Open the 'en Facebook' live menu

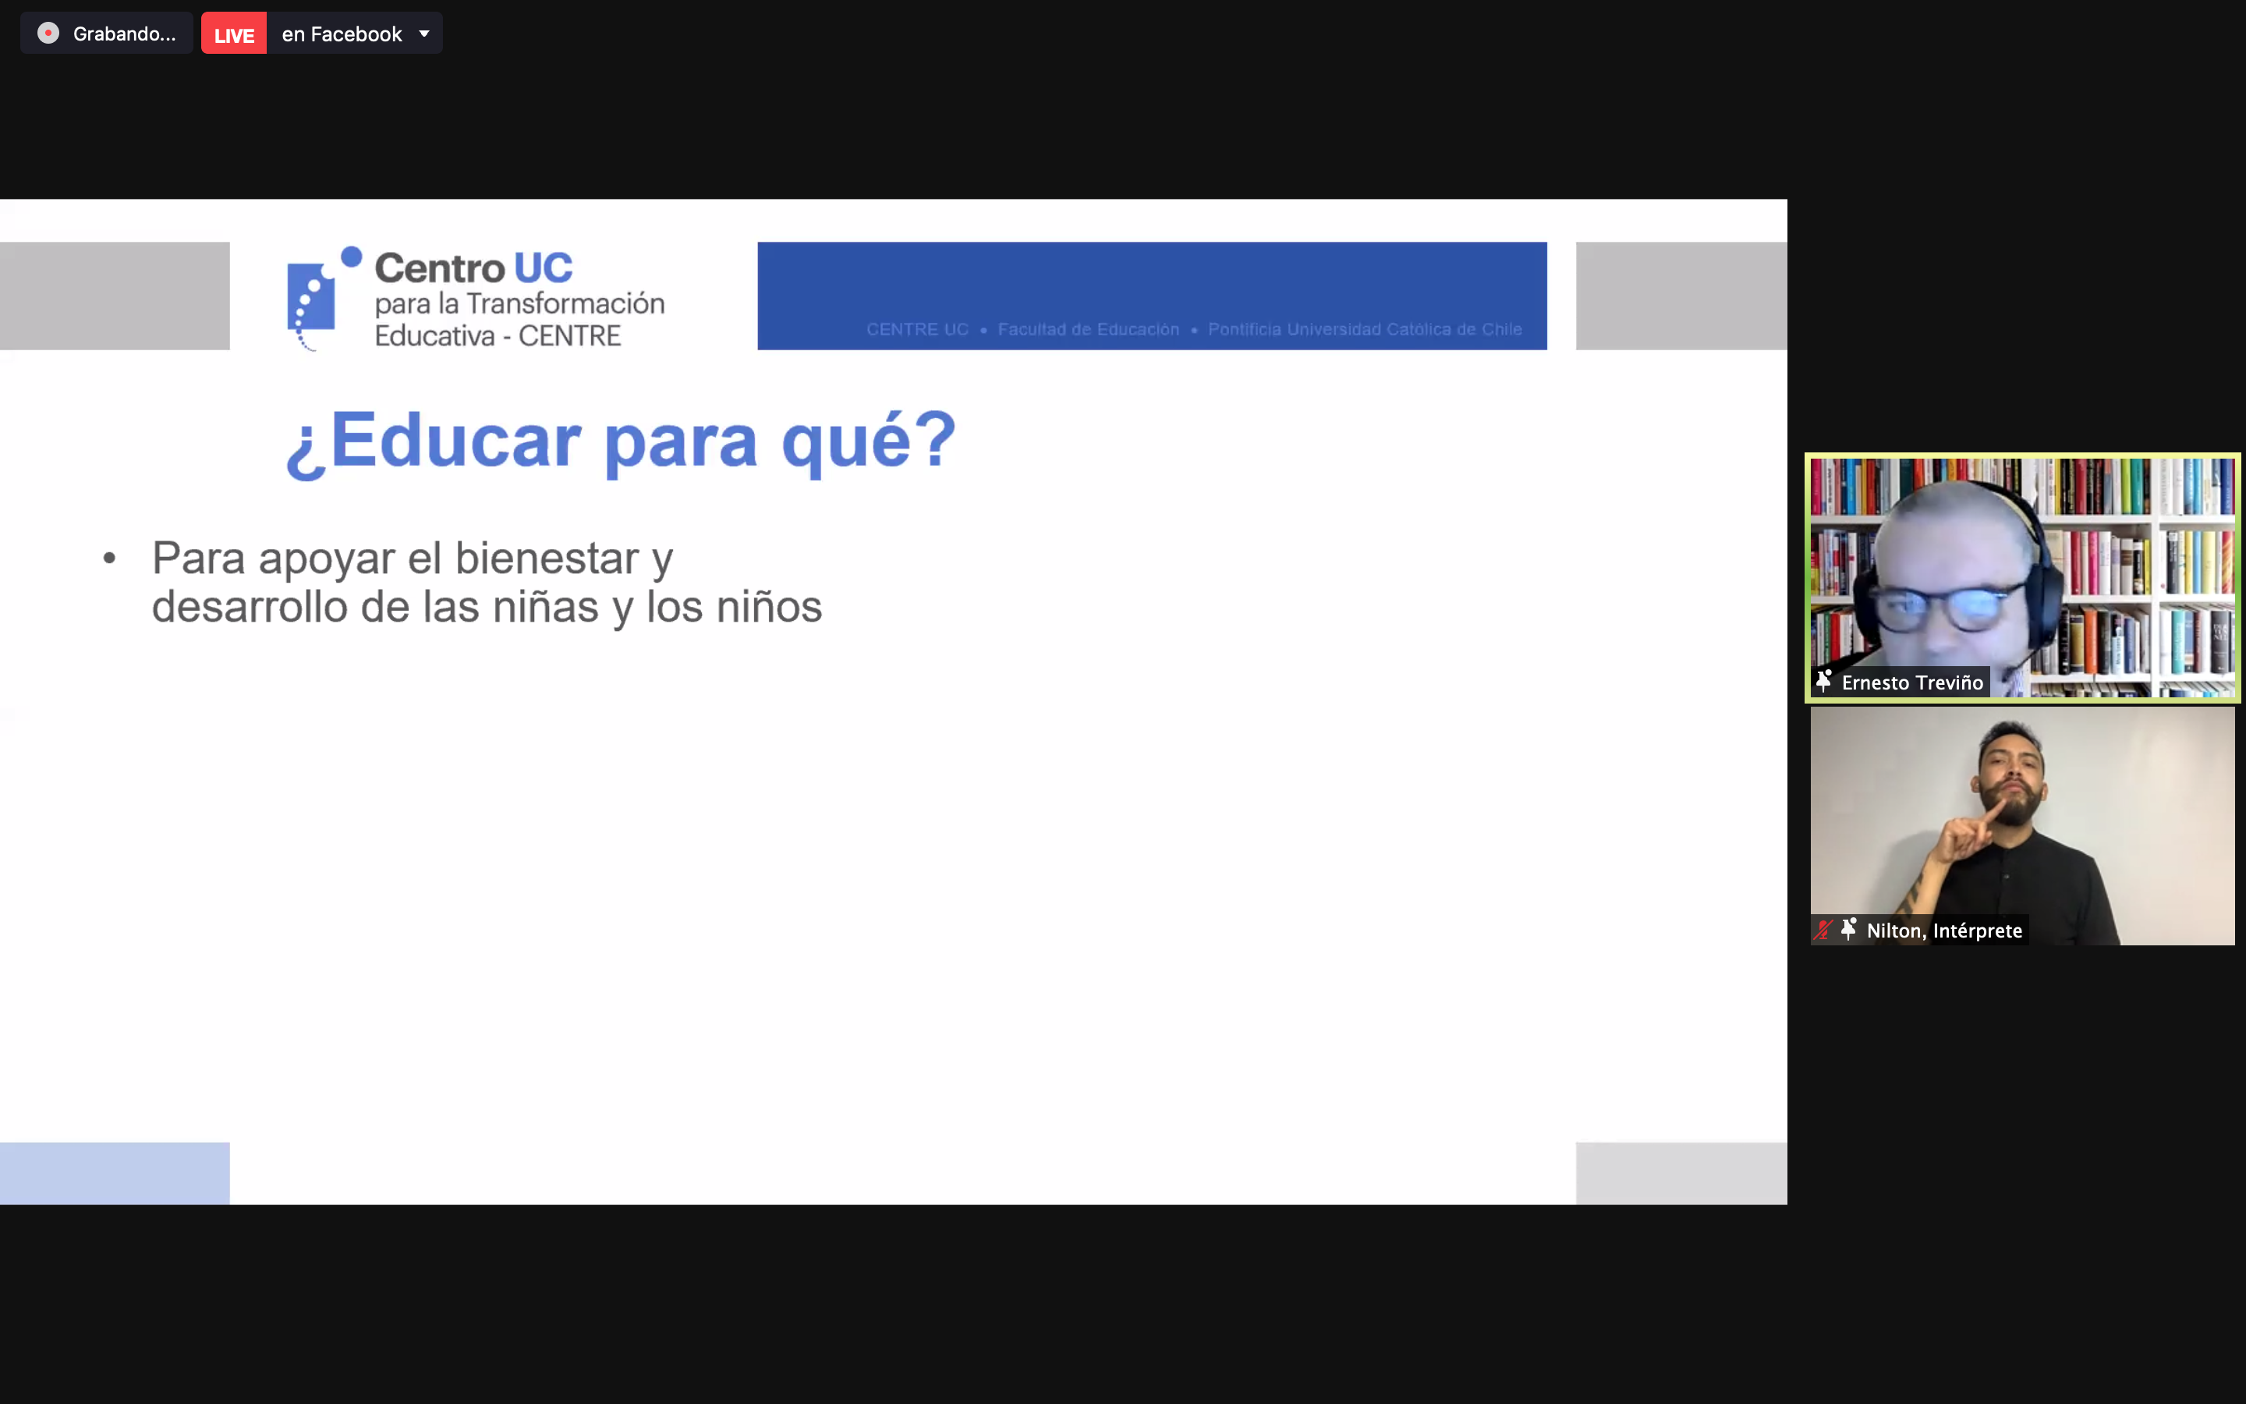(342, 34)
